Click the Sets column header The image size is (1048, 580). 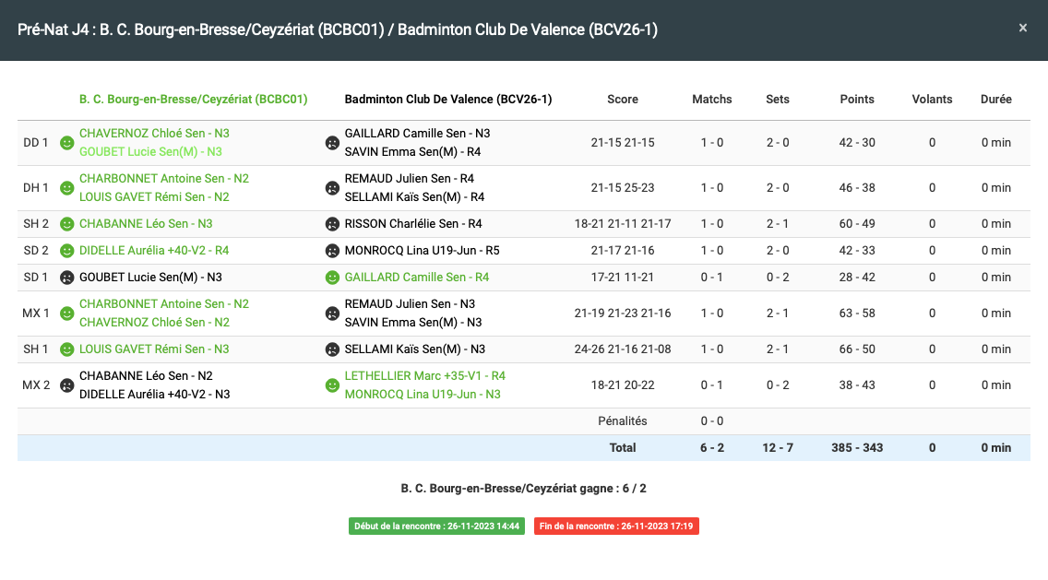[778, 99]
